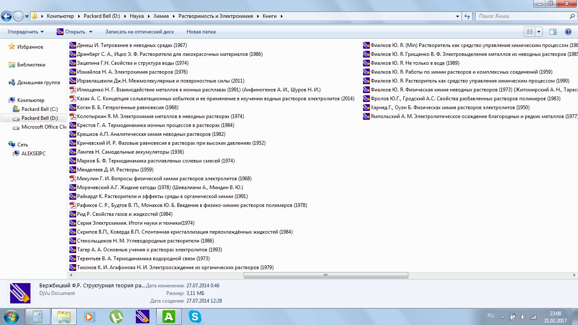The width and height of the screenshot is (578, 325).
Task: Open Skype from the taskbar
Action: click(195, 317)
